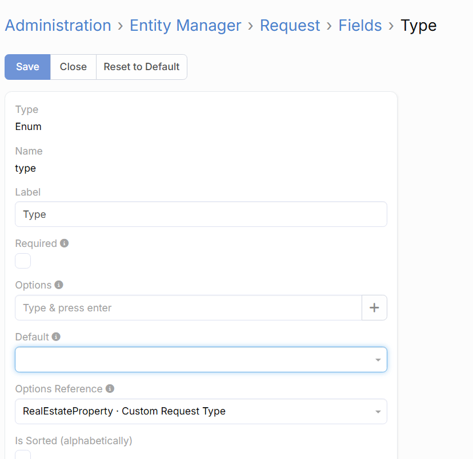
Task: Open the Request breadcrumb link
Action: tap(290, 26)
